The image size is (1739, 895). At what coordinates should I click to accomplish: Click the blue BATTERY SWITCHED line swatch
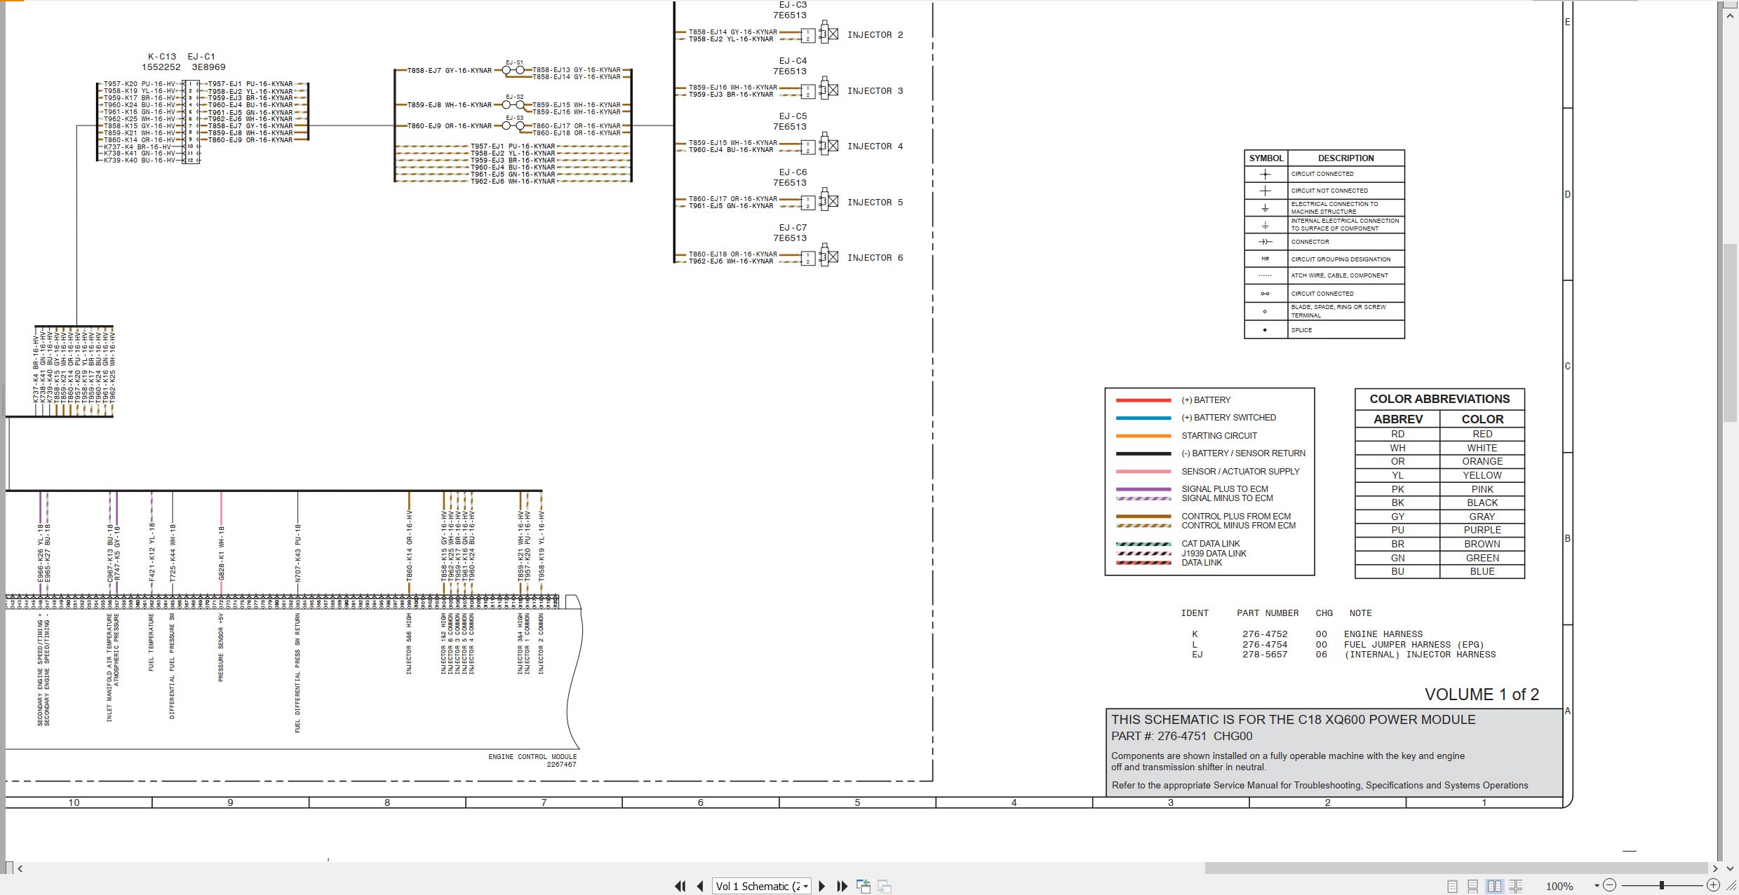[x=1143, y=418]
